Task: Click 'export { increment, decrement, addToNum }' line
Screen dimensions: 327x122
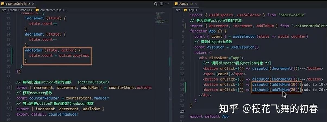Action: coord(60,109)
